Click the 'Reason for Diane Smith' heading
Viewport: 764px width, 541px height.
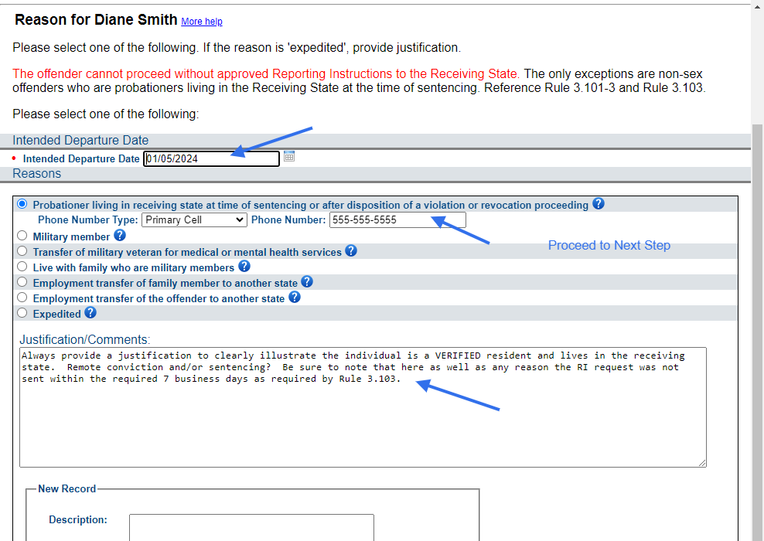click(x=96, y=20)
